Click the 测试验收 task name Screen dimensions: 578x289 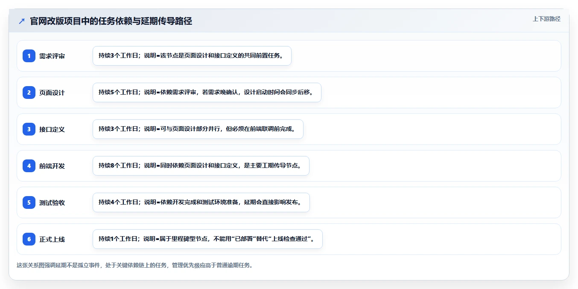pos(52,202)
